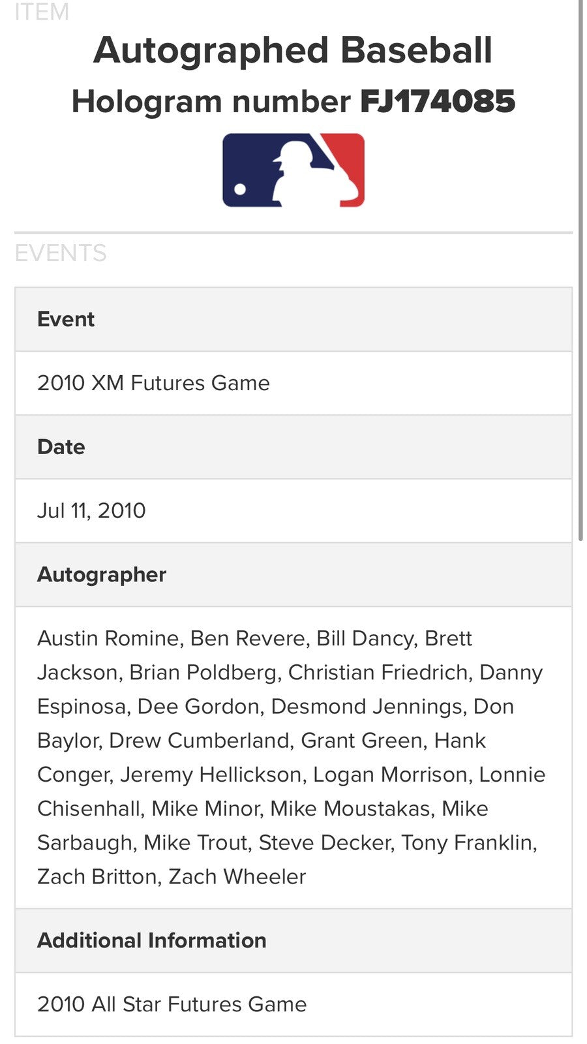This screenshot has height=1044, width=587.
Task: Click the EVENTS section label
Action: (61, 253)
